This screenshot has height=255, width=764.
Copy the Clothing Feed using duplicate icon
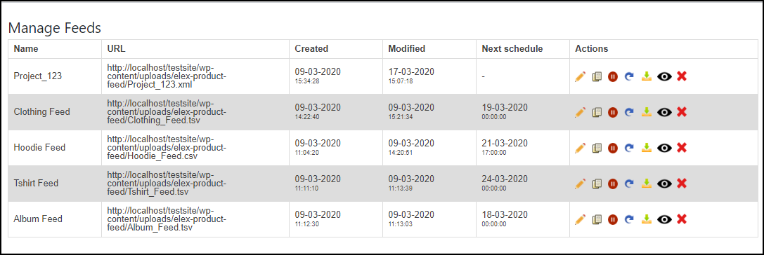point(597,112)
